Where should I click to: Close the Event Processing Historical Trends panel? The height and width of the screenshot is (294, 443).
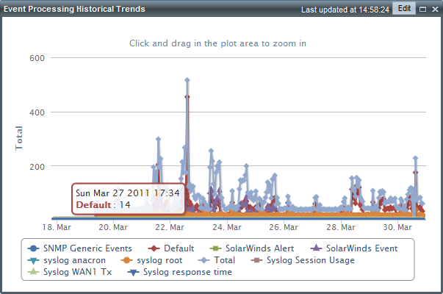pyautogui.click(x=435, y=10)
